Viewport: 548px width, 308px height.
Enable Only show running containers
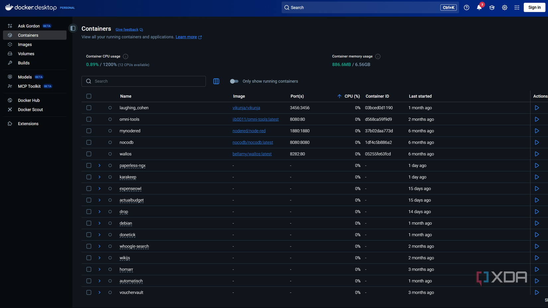tap(234, 81)
